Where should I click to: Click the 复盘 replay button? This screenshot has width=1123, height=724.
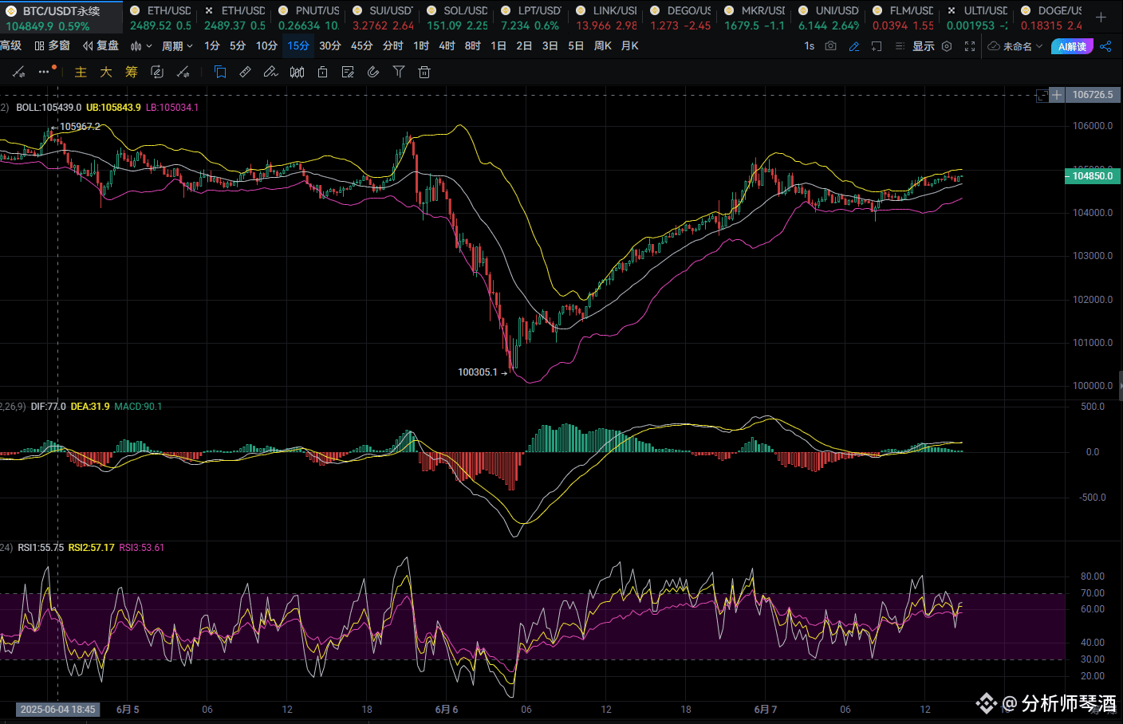click(101, 46)
